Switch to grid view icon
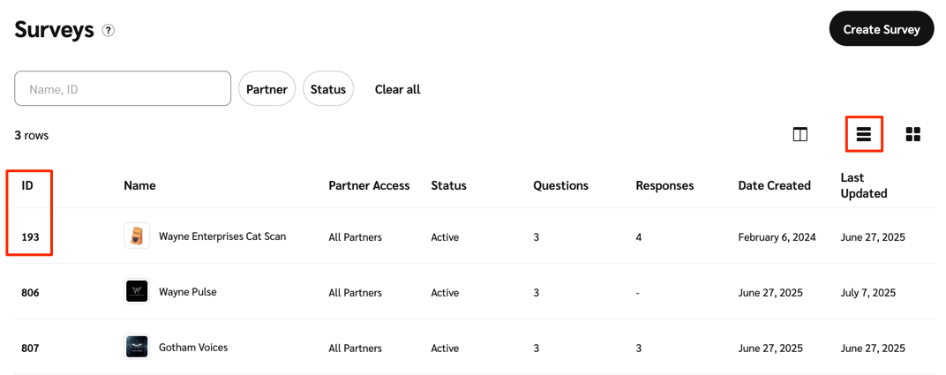The image size is (946, 375). point(912,134)
